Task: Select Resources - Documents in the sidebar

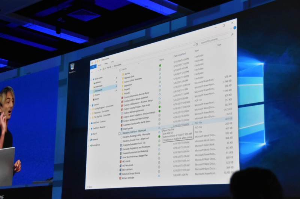Action: (x=102, y=112)
